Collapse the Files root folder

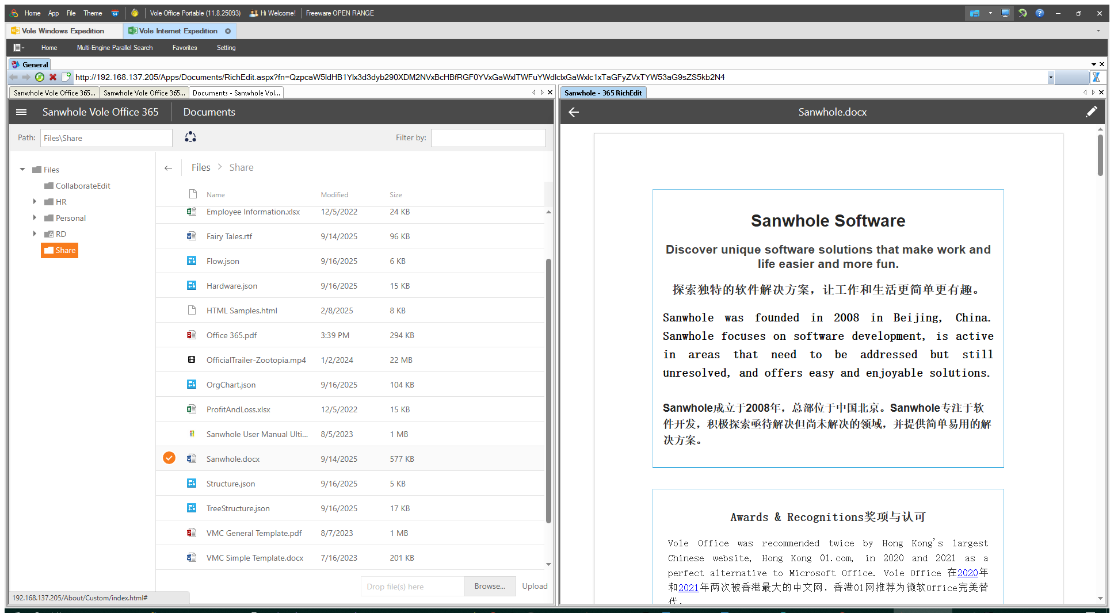(x=22, y=170)
